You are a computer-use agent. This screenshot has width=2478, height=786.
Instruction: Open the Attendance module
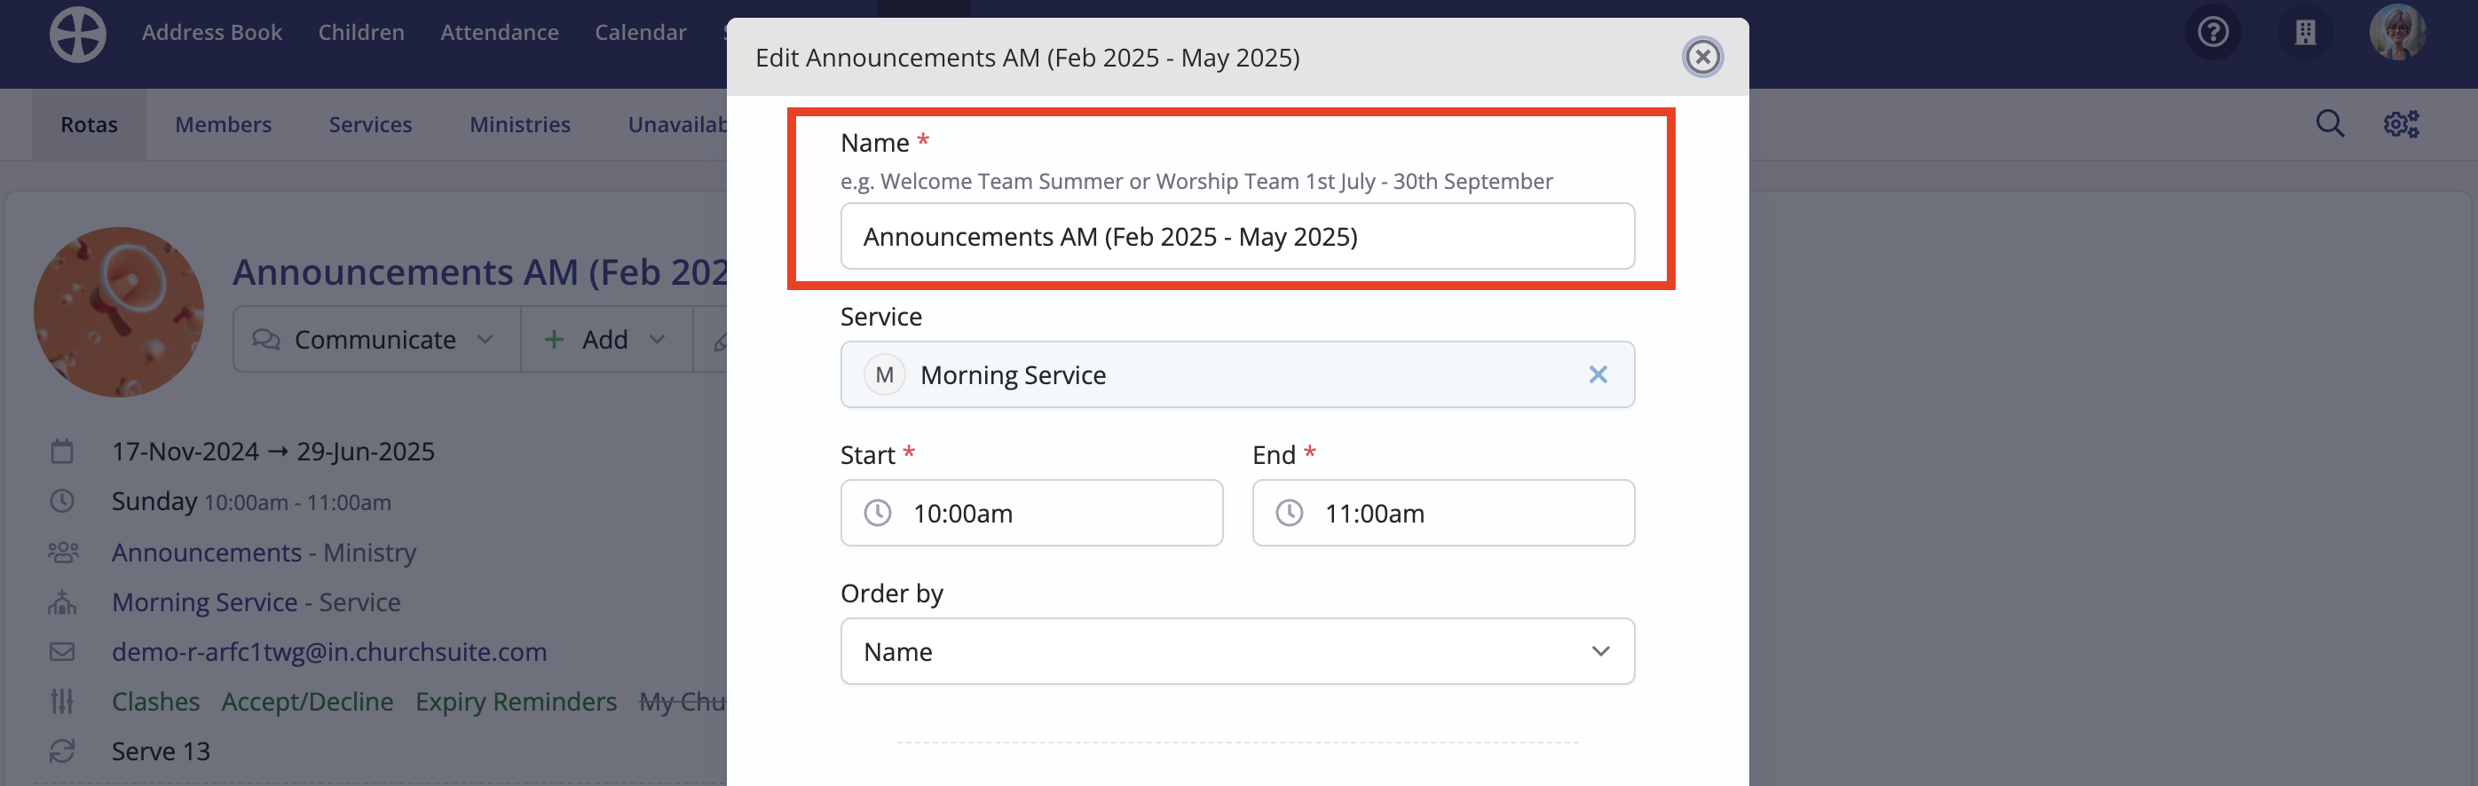pyautogui.click(x=500, y=33)
